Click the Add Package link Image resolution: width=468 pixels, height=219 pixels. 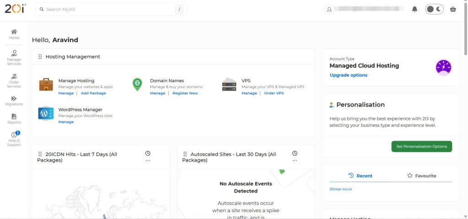pos(93,93)
